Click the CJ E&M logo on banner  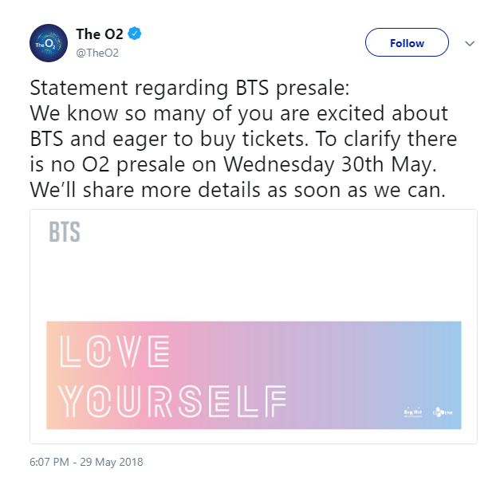tap(443, 412)
